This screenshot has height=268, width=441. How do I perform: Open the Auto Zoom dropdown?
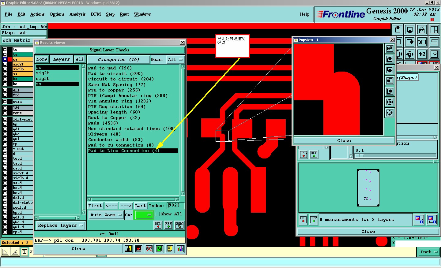point(106,215)
